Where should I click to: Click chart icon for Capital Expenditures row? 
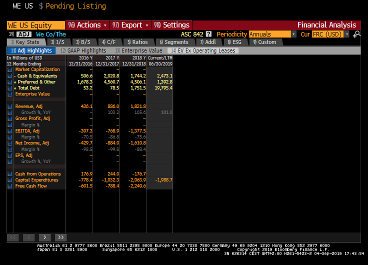coord(9,180)
